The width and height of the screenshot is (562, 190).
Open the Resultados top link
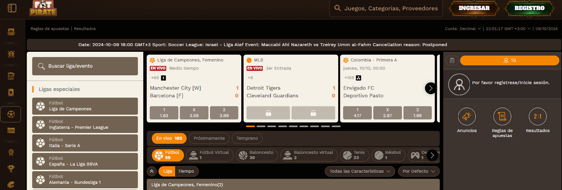(85, 29)
